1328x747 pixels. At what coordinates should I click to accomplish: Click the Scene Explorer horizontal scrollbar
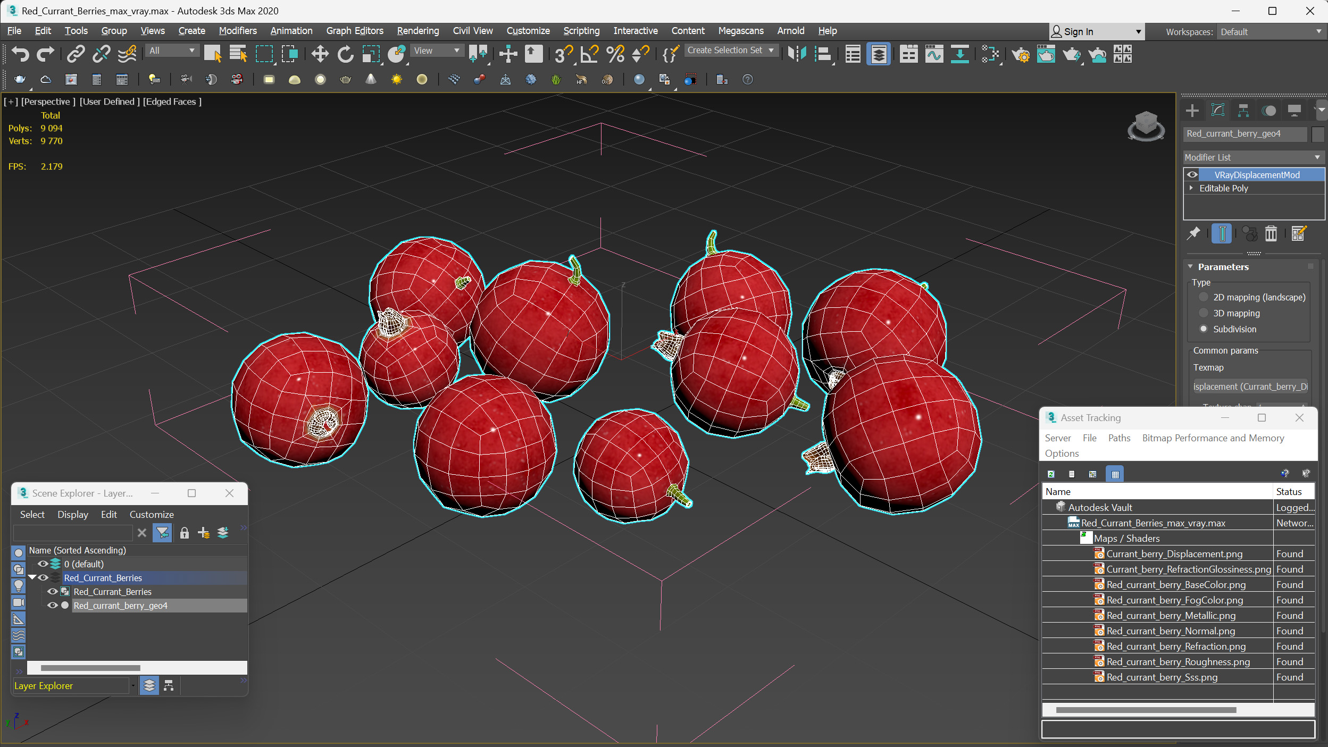[x=90, y=668]
